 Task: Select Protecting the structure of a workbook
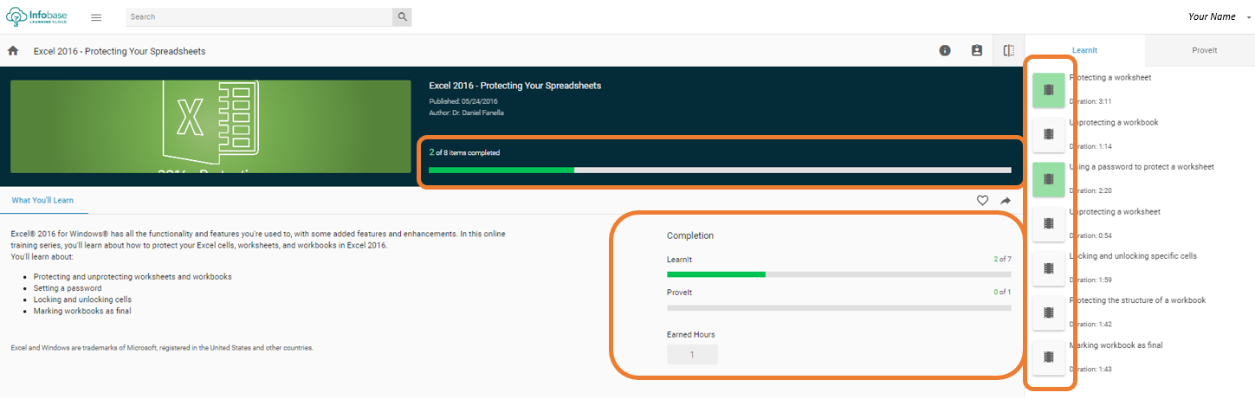click(x=1137, y=300)
